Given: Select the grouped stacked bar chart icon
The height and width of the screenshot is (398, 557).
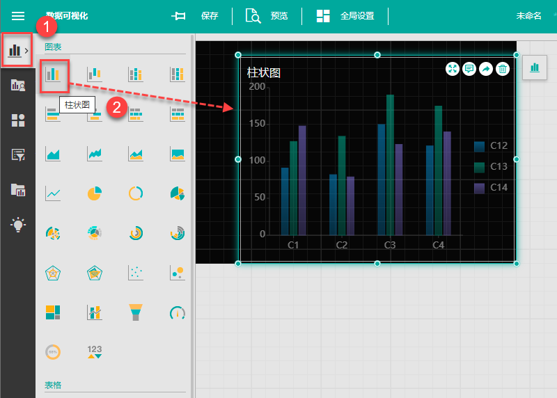Looking at the screenshot, I should pos(136,74).
